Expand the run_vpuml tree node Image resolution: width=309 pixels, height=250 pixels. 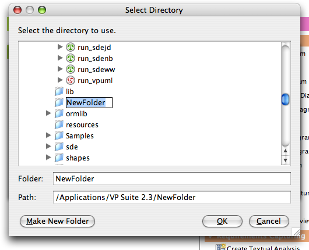point(60,80)
